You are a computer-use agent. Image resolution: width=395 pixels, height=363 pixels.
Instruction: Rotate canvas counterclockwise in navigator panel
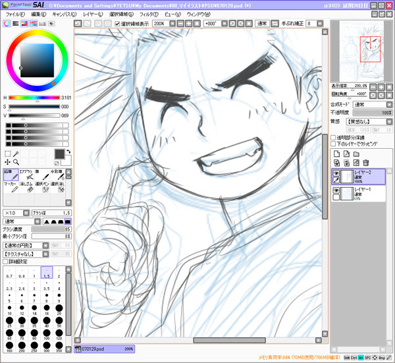(373, 96)
